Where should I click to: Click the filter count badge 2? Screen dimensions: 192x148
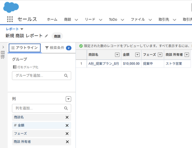coord(69,48)
